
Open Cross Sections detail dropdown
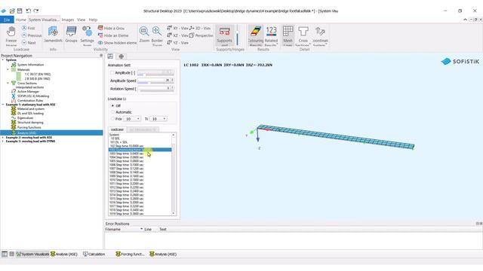303,35
